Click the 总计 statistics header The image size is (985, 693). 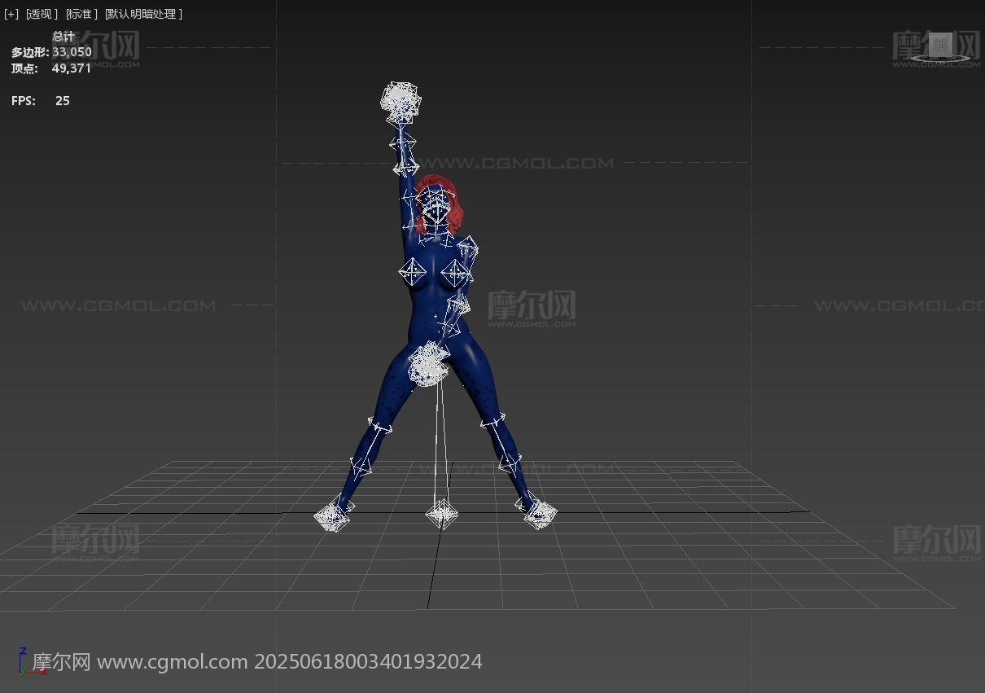(x=63, y=37)
